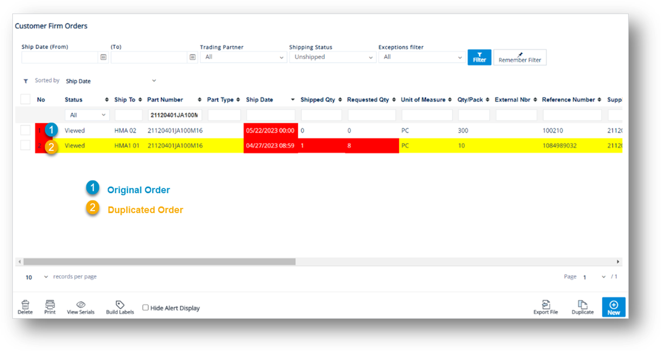
Task: Sort by Shipped Qty column arrows
Action: 340,100
